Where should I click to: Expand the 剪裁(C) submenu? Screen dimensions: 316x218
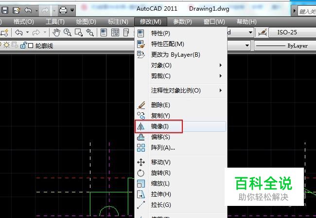(x=181, y=76)
